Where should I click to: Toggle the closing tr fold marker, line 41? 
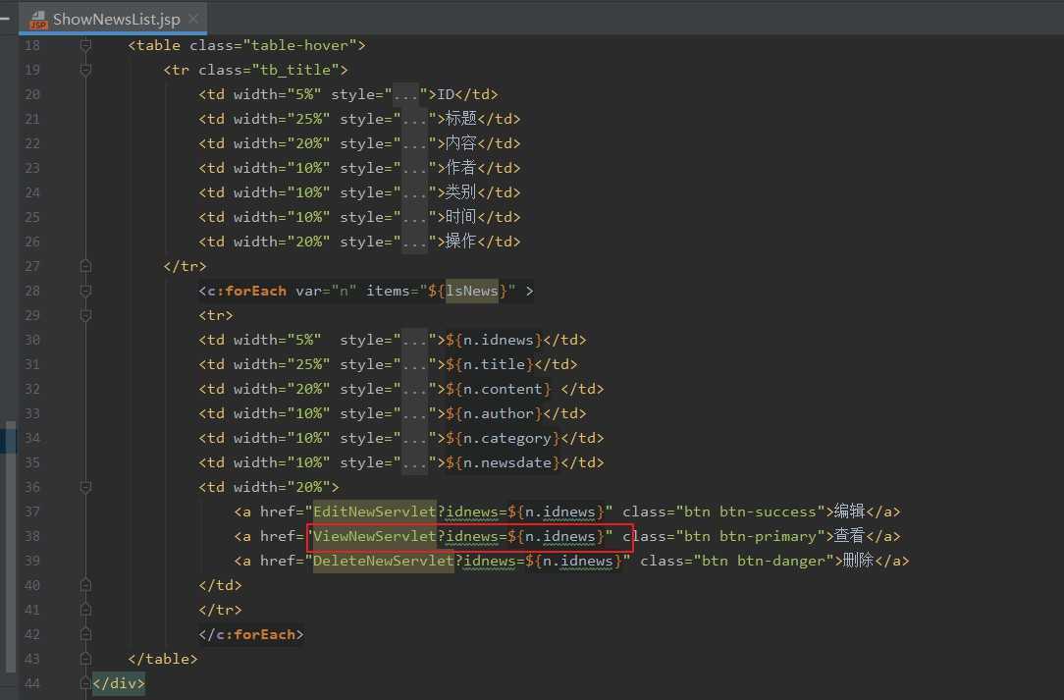click(x=85, y=609)
